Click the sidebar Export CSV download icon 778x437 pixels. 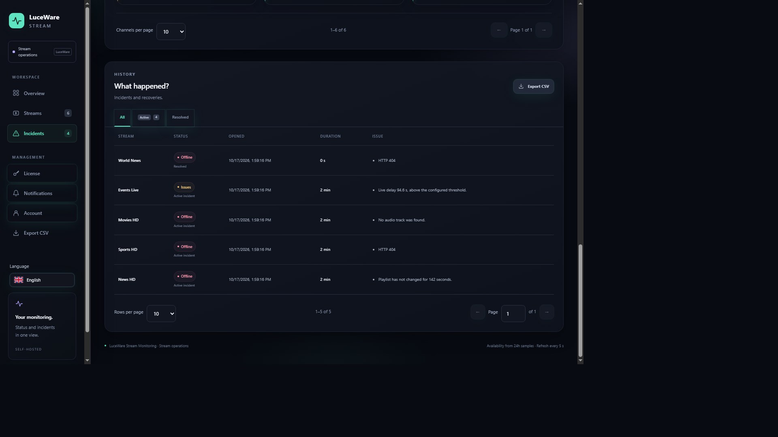[x=16, y=233]
